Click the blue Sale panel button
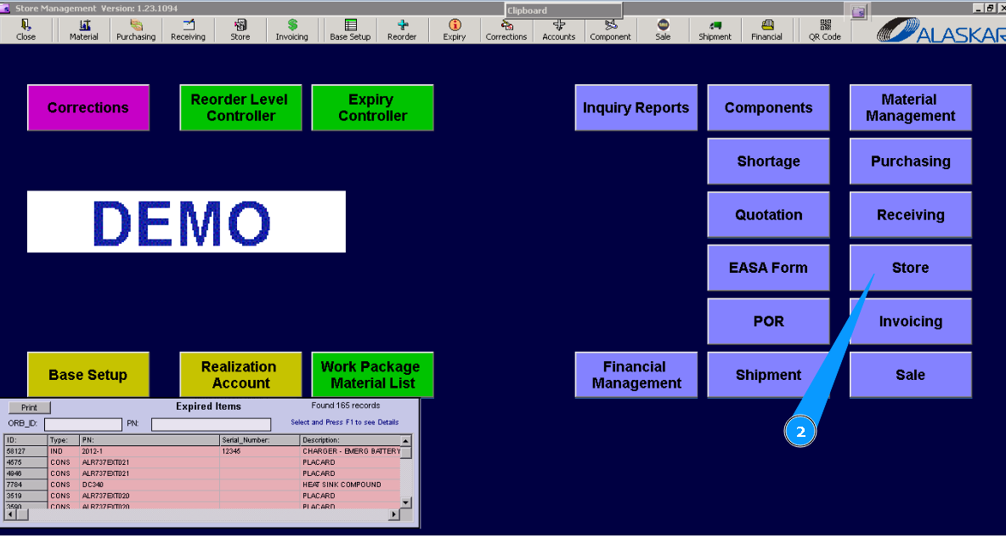The image size is (1006, 538). [x=910, y=375]
